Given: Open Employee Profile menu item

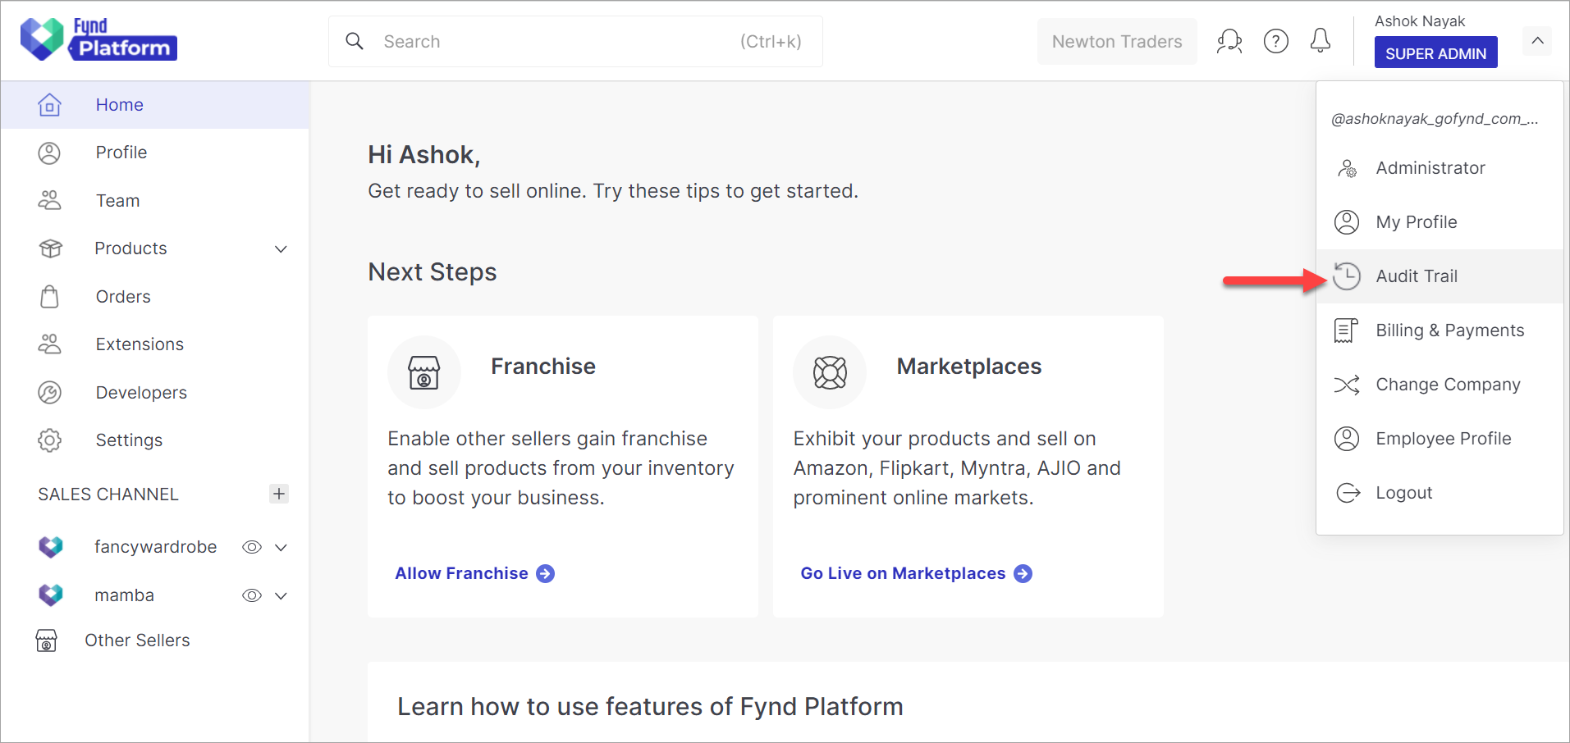Looking at the screenshot, I should [x=1440, y=439].
